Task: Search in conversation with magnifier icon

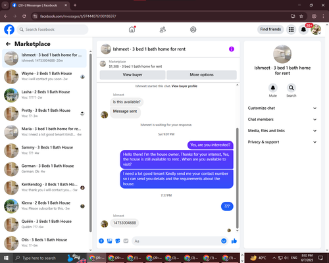Action: pyautogui.click(x=291, y=88)
